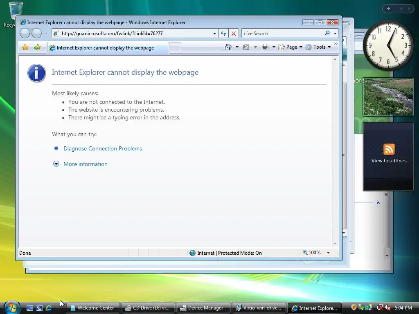Click Internet Explorer taskbar button
This screenshot has width=419, height=314.
[x=314, y=308]
